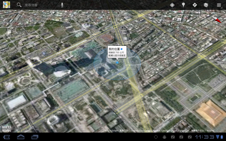Tap the 11:33 system clock
Image resolution: width=226 pixels, height=141 pixels.
point(205,137)
